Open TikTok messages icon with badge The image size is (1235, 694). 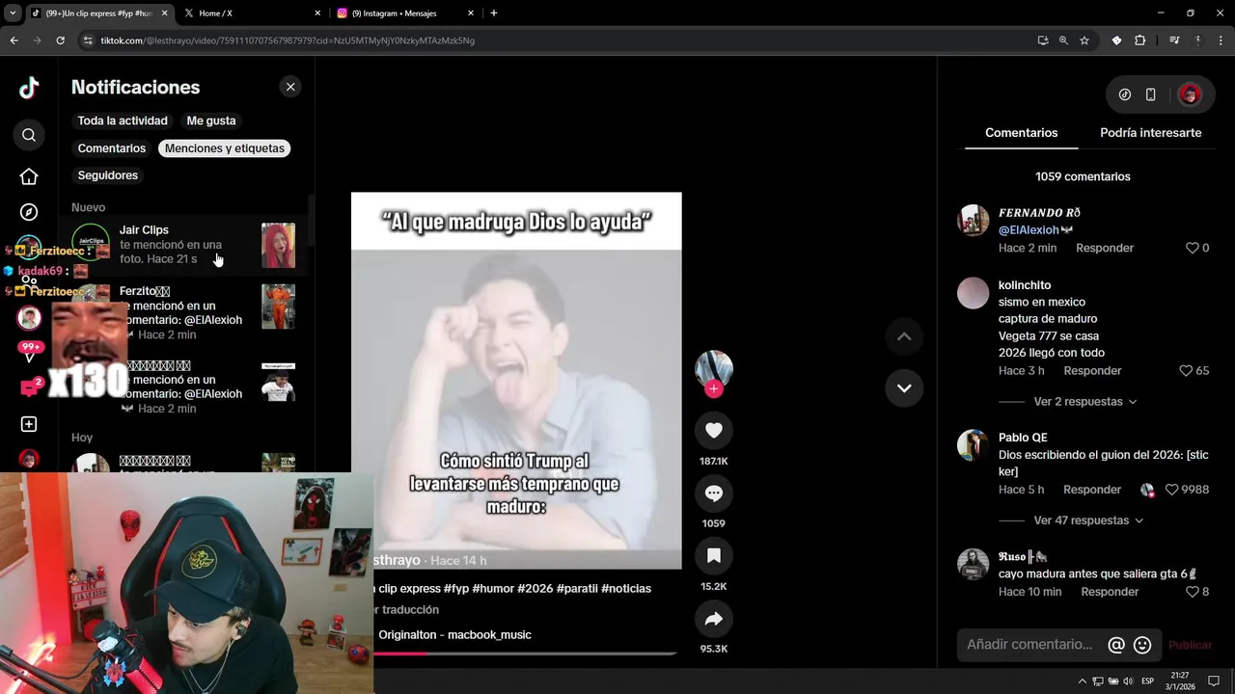pos(29,387)
